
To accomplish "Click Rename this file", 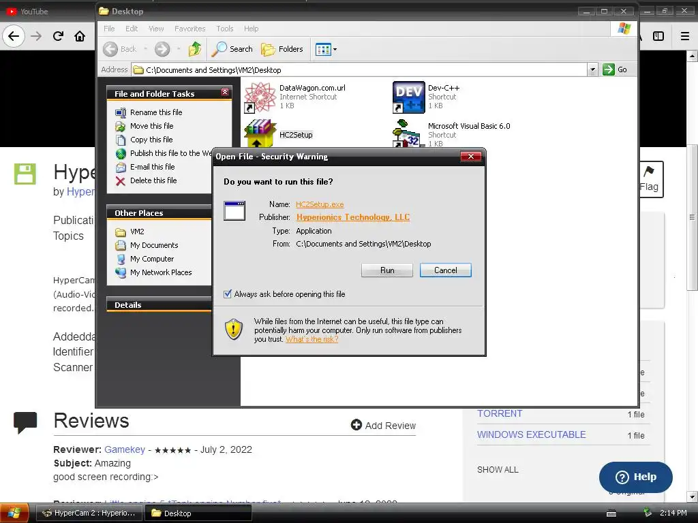I will click(x=156, y=112).
